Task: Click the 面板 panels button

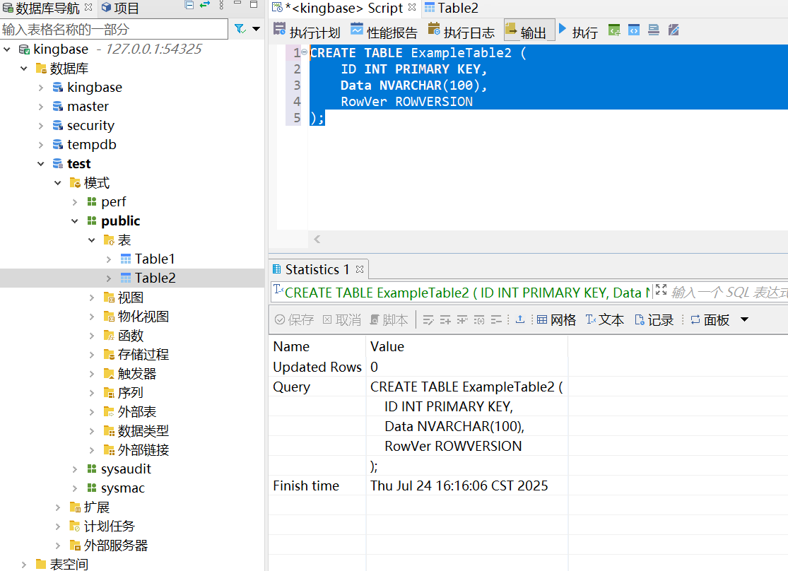Action: click(x=710, y=320)
